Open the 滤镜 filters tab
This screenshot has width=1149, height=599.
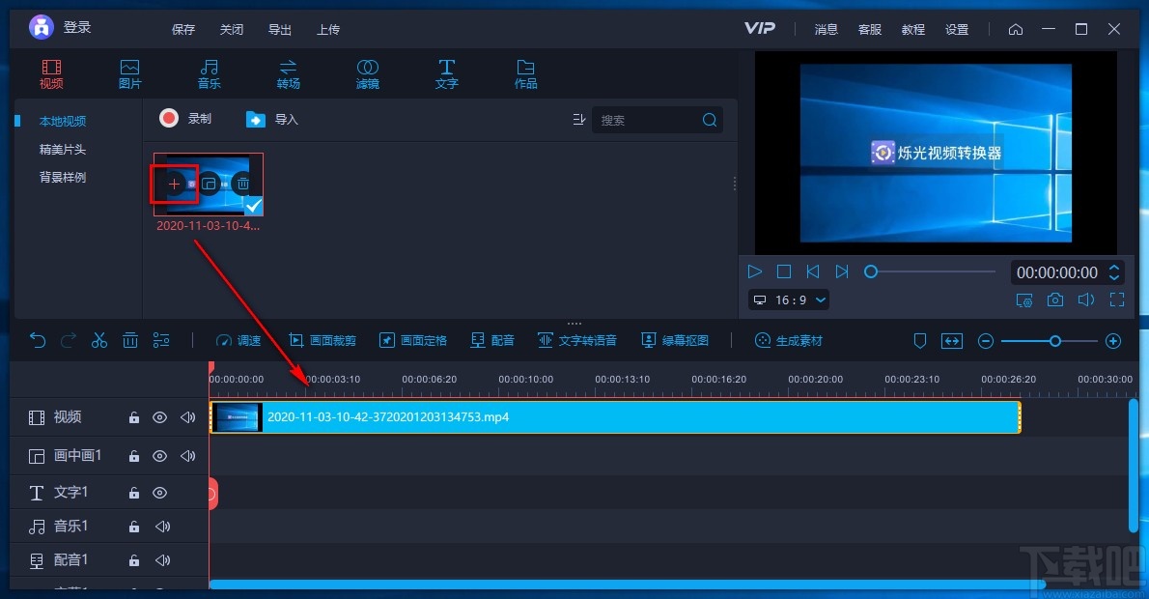367,74
